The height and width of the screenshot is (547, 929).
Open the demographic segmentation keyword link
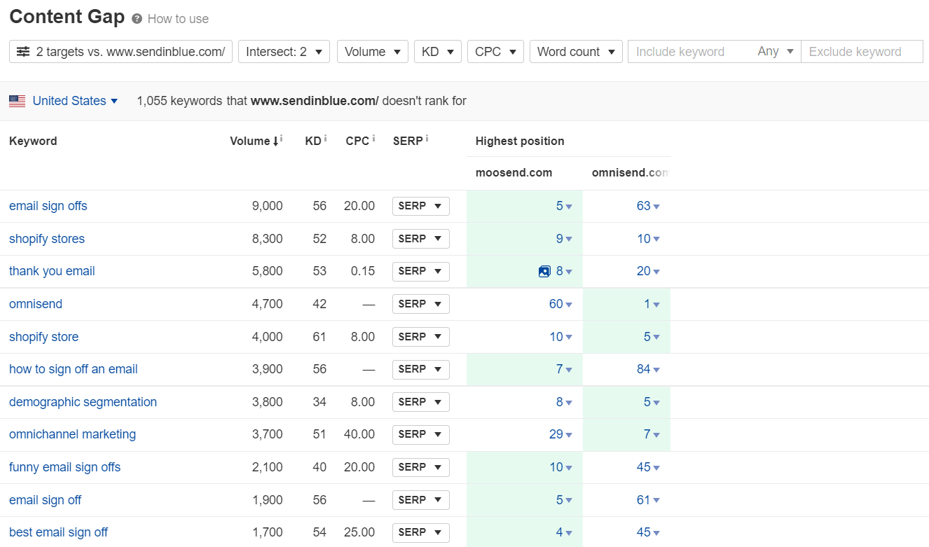[x=83, y=402]
